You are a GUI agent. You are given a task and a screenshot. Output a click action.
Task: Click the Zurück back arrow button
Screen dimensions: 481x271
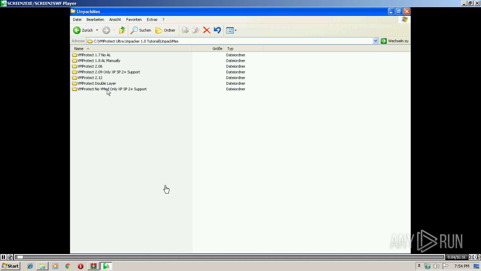click(x=83, y=30)
